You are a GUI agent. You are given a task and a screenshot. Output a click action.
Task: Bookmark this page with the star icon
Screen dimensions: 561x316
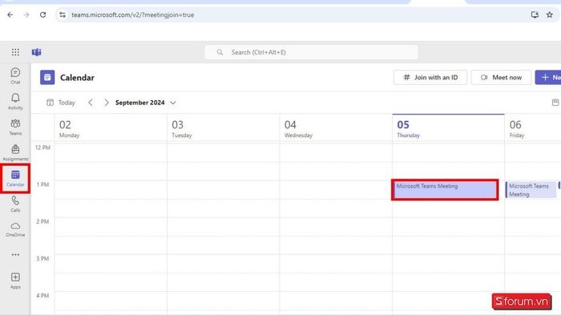click(550, 14)
